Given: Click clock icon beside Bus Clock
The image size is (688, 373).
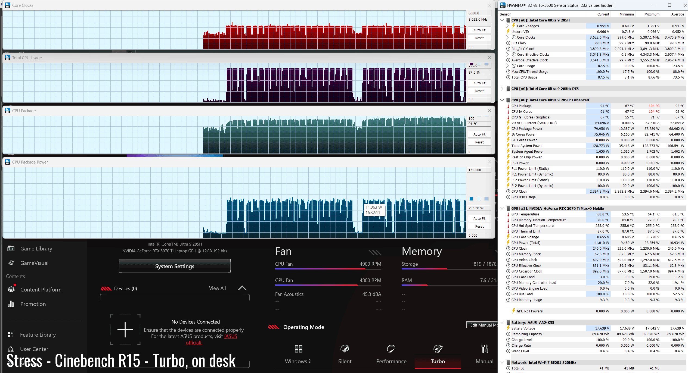Looking at the screenshot, I should tap(508, 43).
